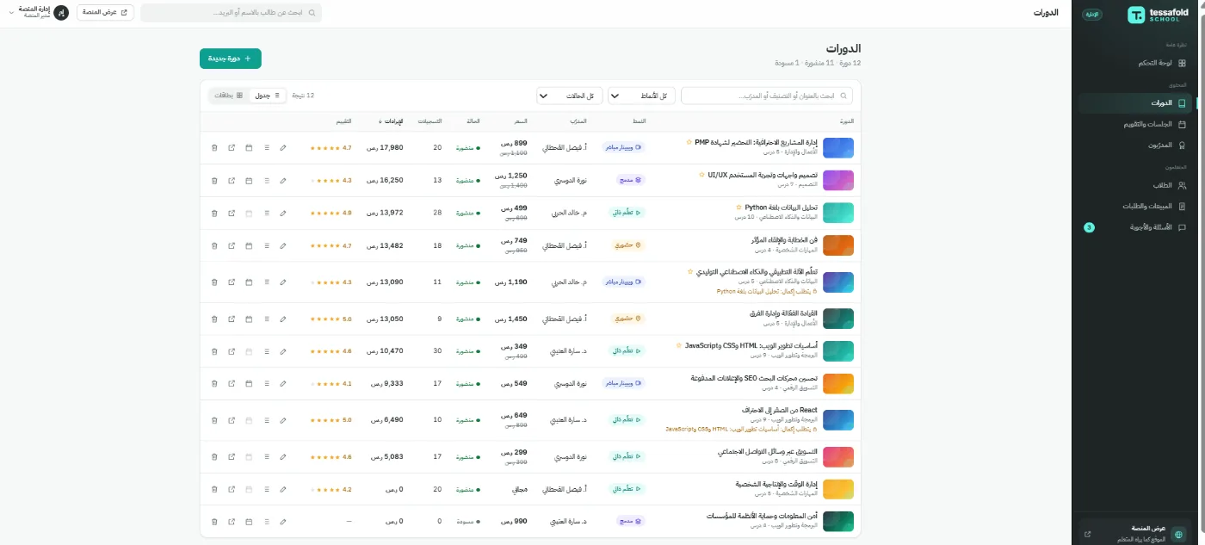Switch to cards view (بطاقات)
This screenshot has width=1205, height=545.
coord(229,96)
